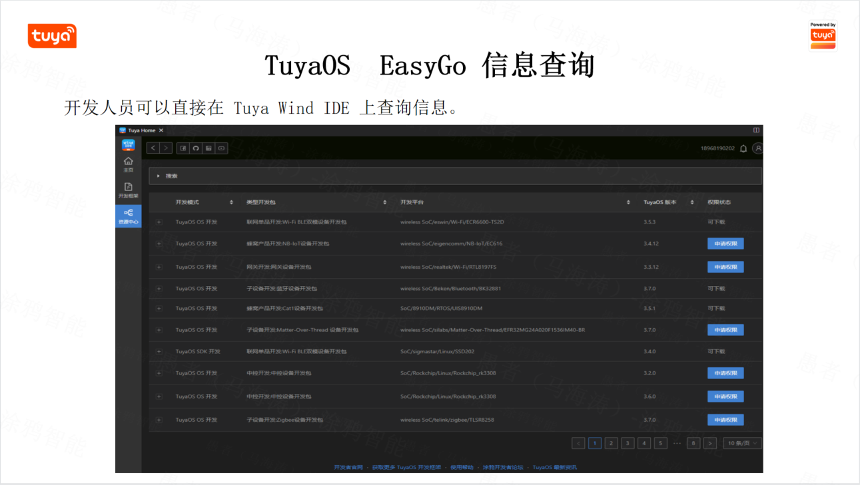Click 申请权限 for the EC616 row
This screenshot has width=860, height=485.
click(x=725, y=243)
